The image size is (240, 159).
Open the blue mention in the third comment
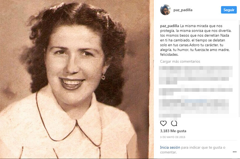tap(195, 101)
